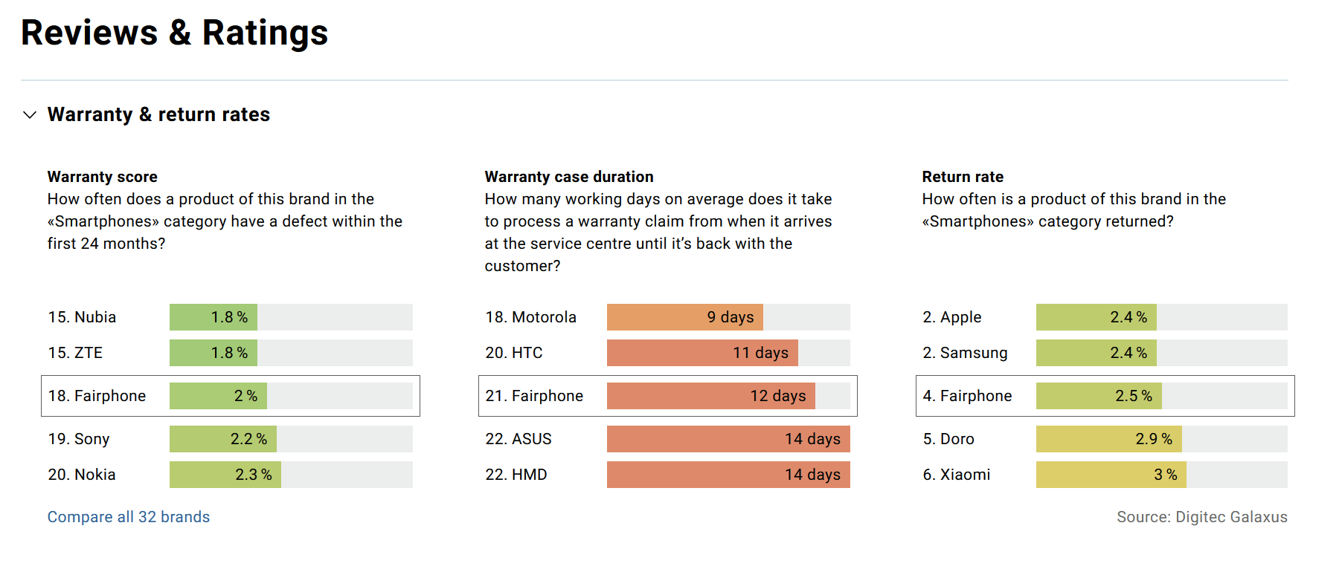The width and height of the screenshot is (1342, 566).
Task: Click the ASUS 14 days bar
Action: [728, 439]
